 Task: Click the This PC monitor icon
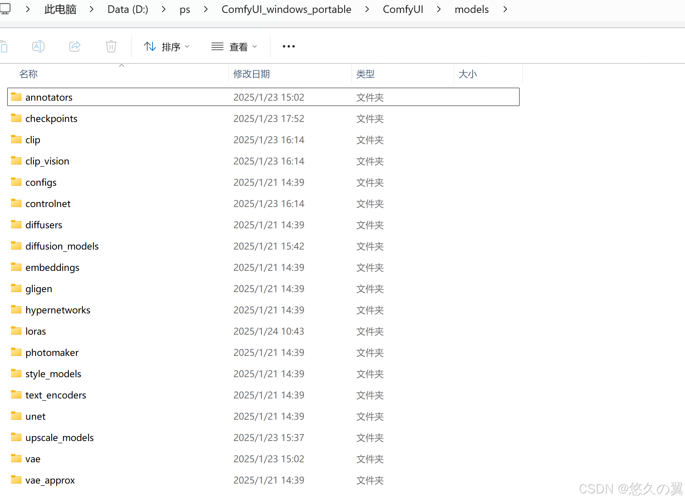click(x=5, y=9)
